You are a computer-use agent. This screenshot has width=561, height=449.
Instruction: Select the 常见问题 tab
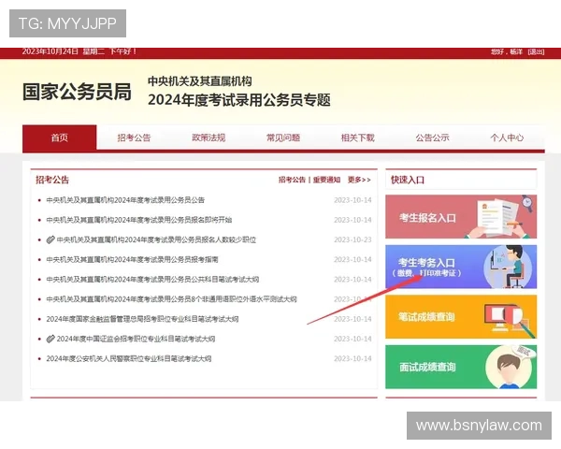click(x=283, y=138)
